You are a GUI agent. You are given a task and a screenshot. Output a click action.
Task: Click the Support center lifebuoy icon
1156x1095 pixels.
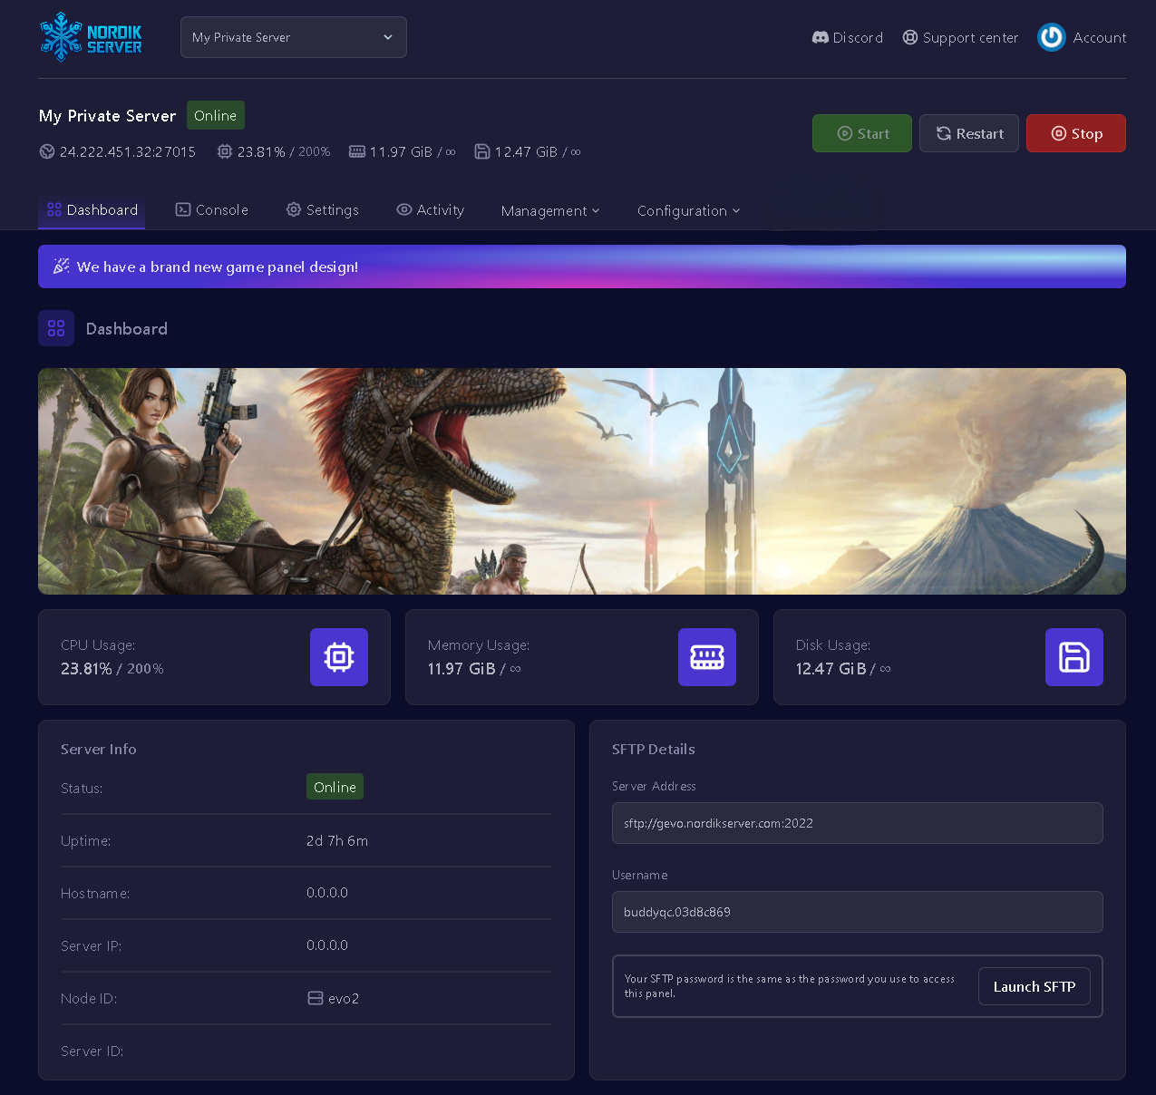[x=910, y=37]
